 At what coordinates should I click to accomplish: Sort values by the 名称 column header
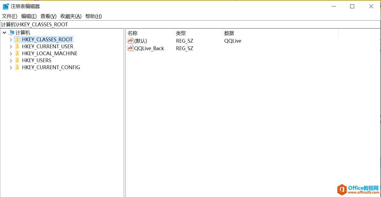coord(150,33)
